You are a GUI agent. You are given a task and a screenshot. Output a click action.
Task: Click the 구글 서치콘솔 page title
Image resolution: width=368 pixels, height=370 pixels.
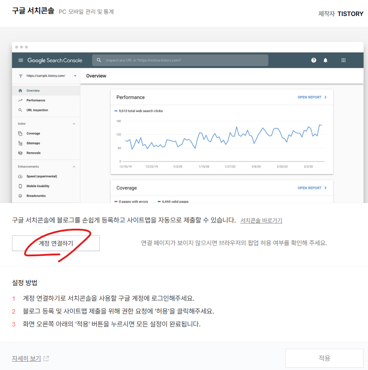tap(33, 11)
